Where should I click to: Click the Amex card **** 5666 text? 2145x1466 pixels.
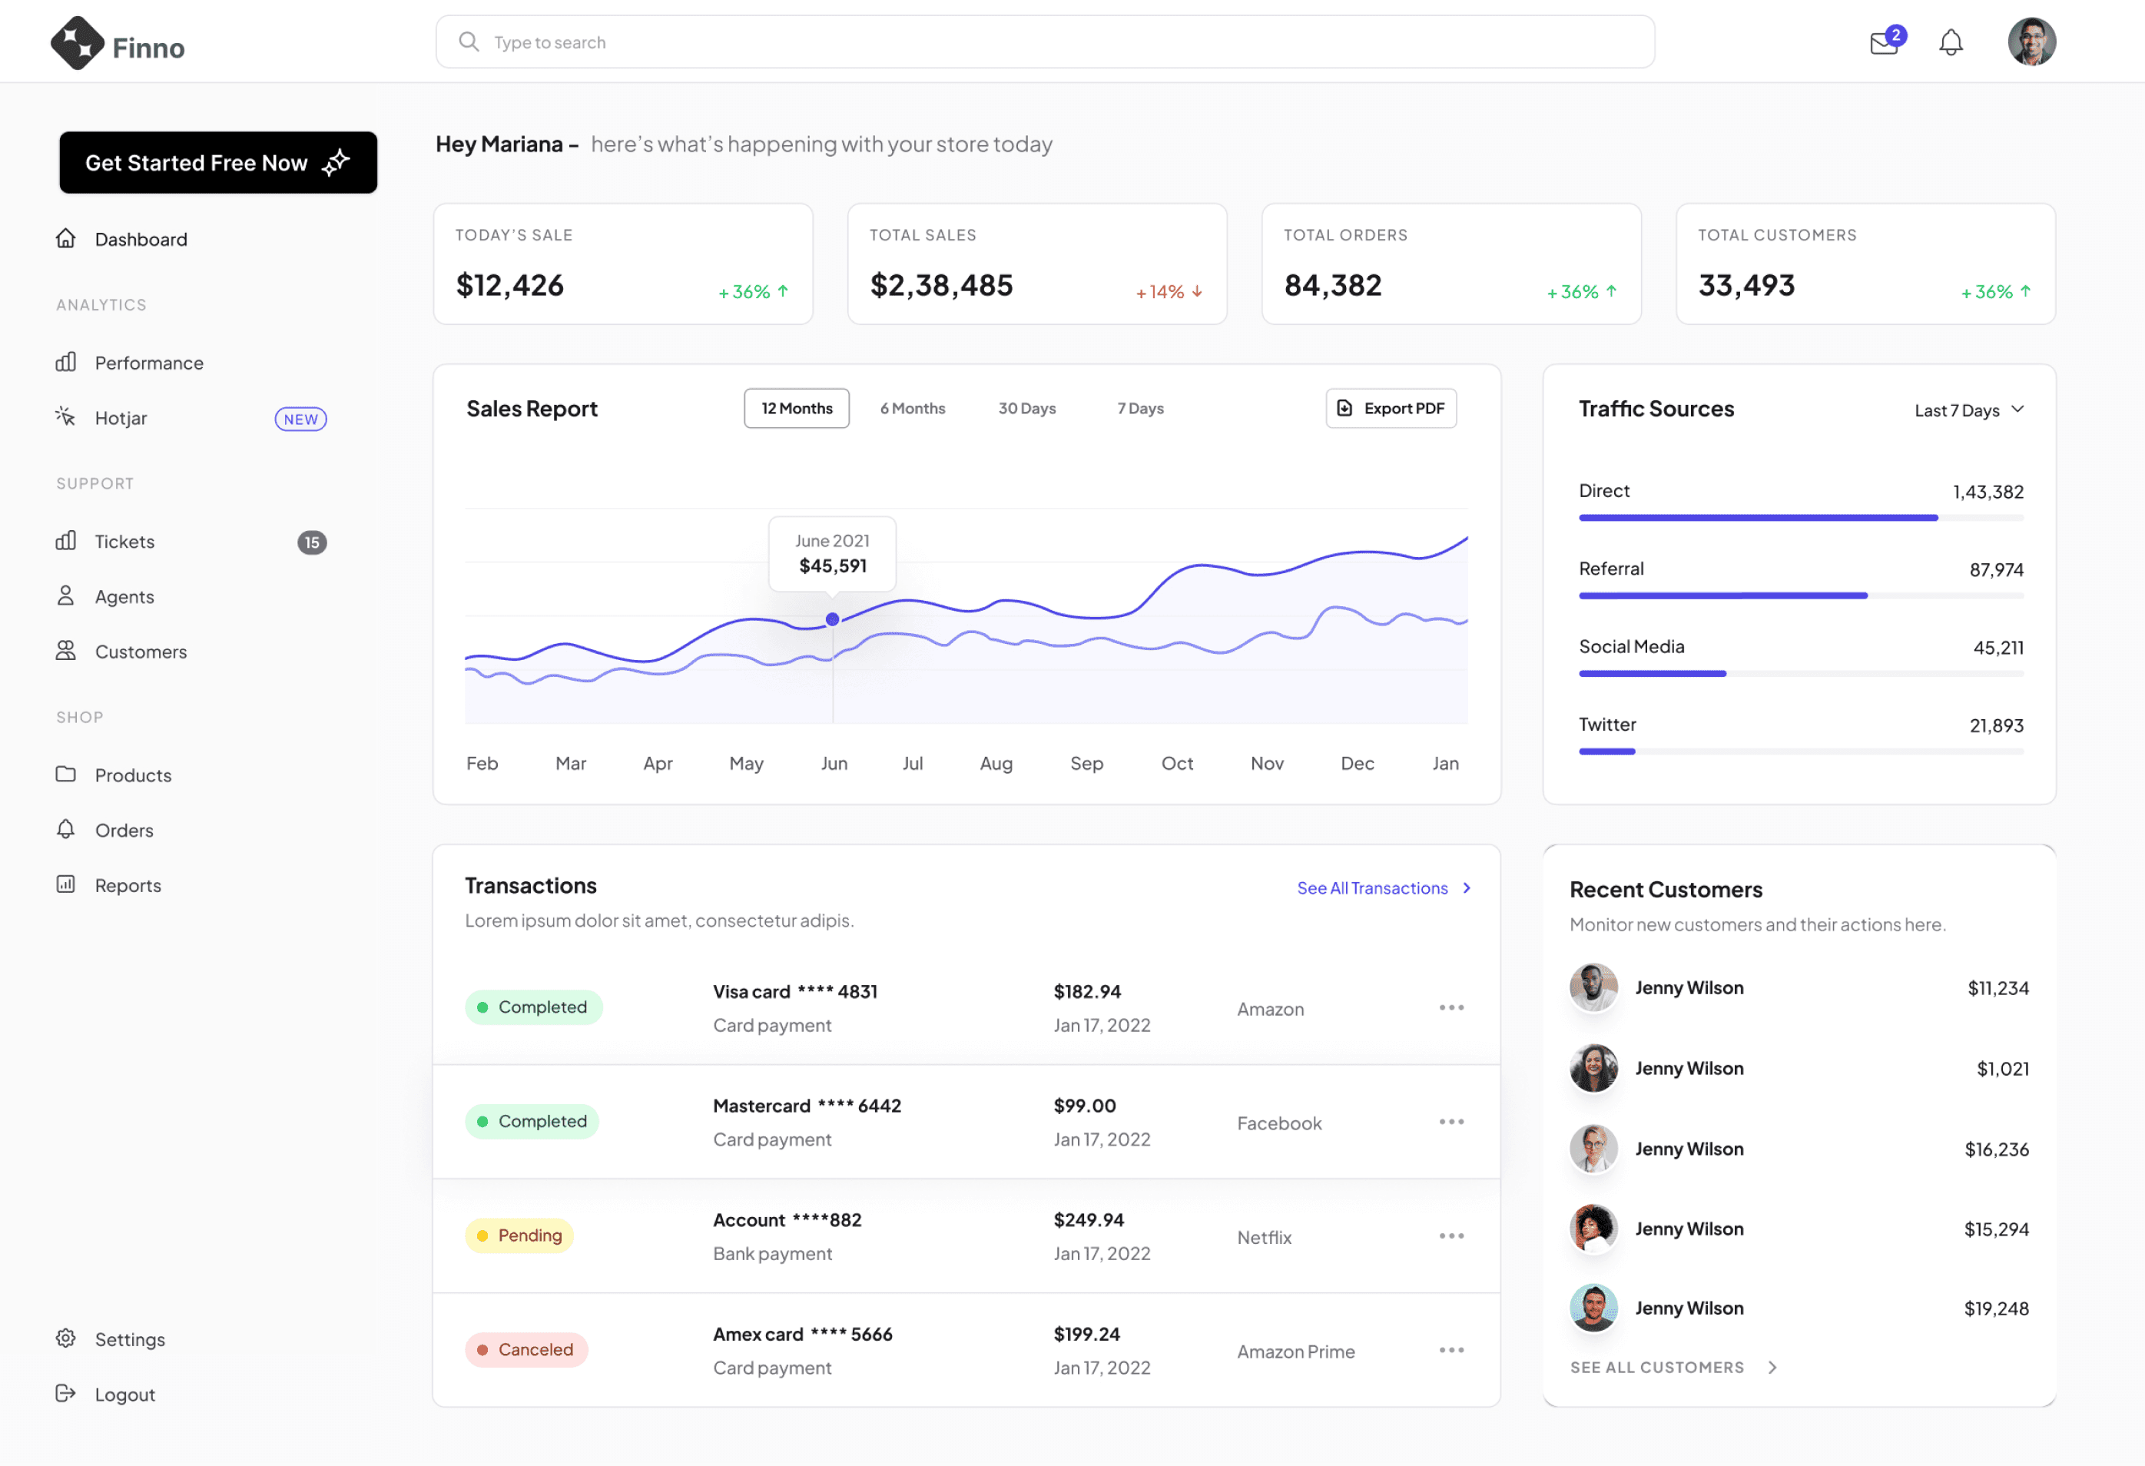pyautogui.click(x=802, y=1334)
